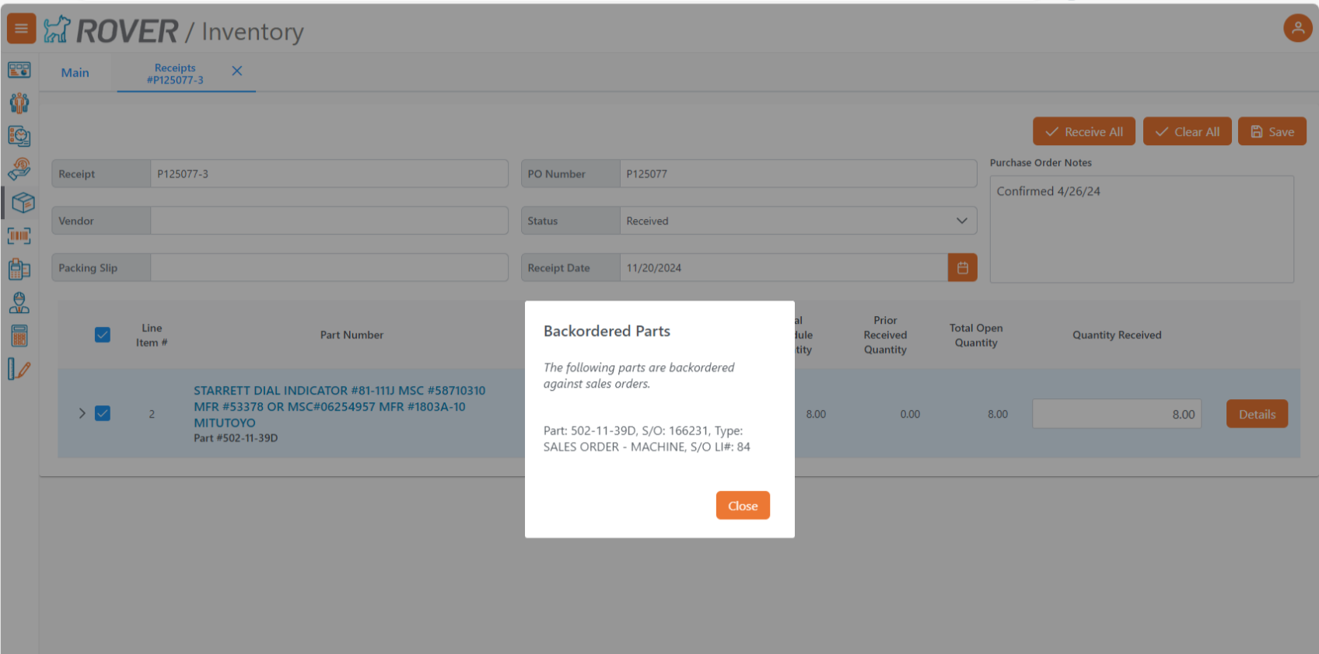
Task: Click the Vendor input field
Action: 329,221
